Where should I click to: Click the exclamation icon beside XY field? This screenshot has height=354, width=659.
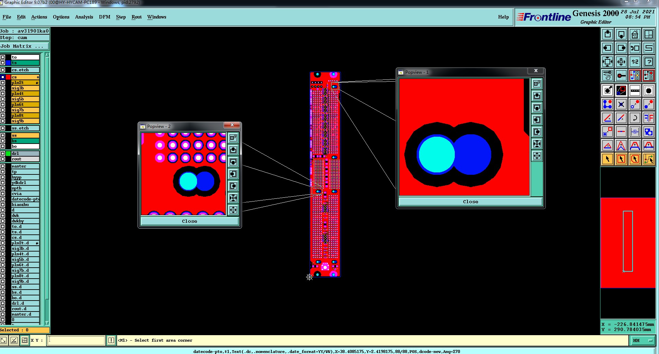point(111,340)
